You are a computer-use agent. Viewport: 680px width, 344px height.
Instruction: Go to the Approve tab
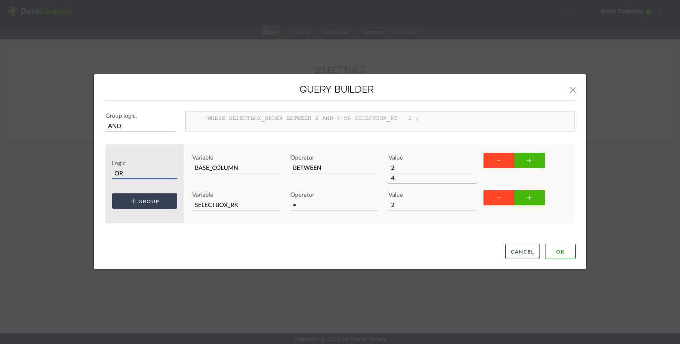pyautogui.click(x=373, y=32)
